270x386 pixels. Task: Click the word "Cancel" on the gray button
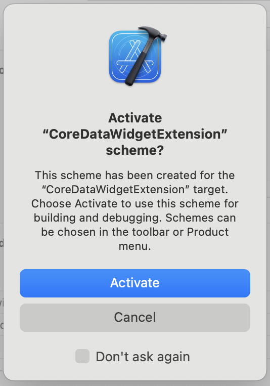click(135, 317)
